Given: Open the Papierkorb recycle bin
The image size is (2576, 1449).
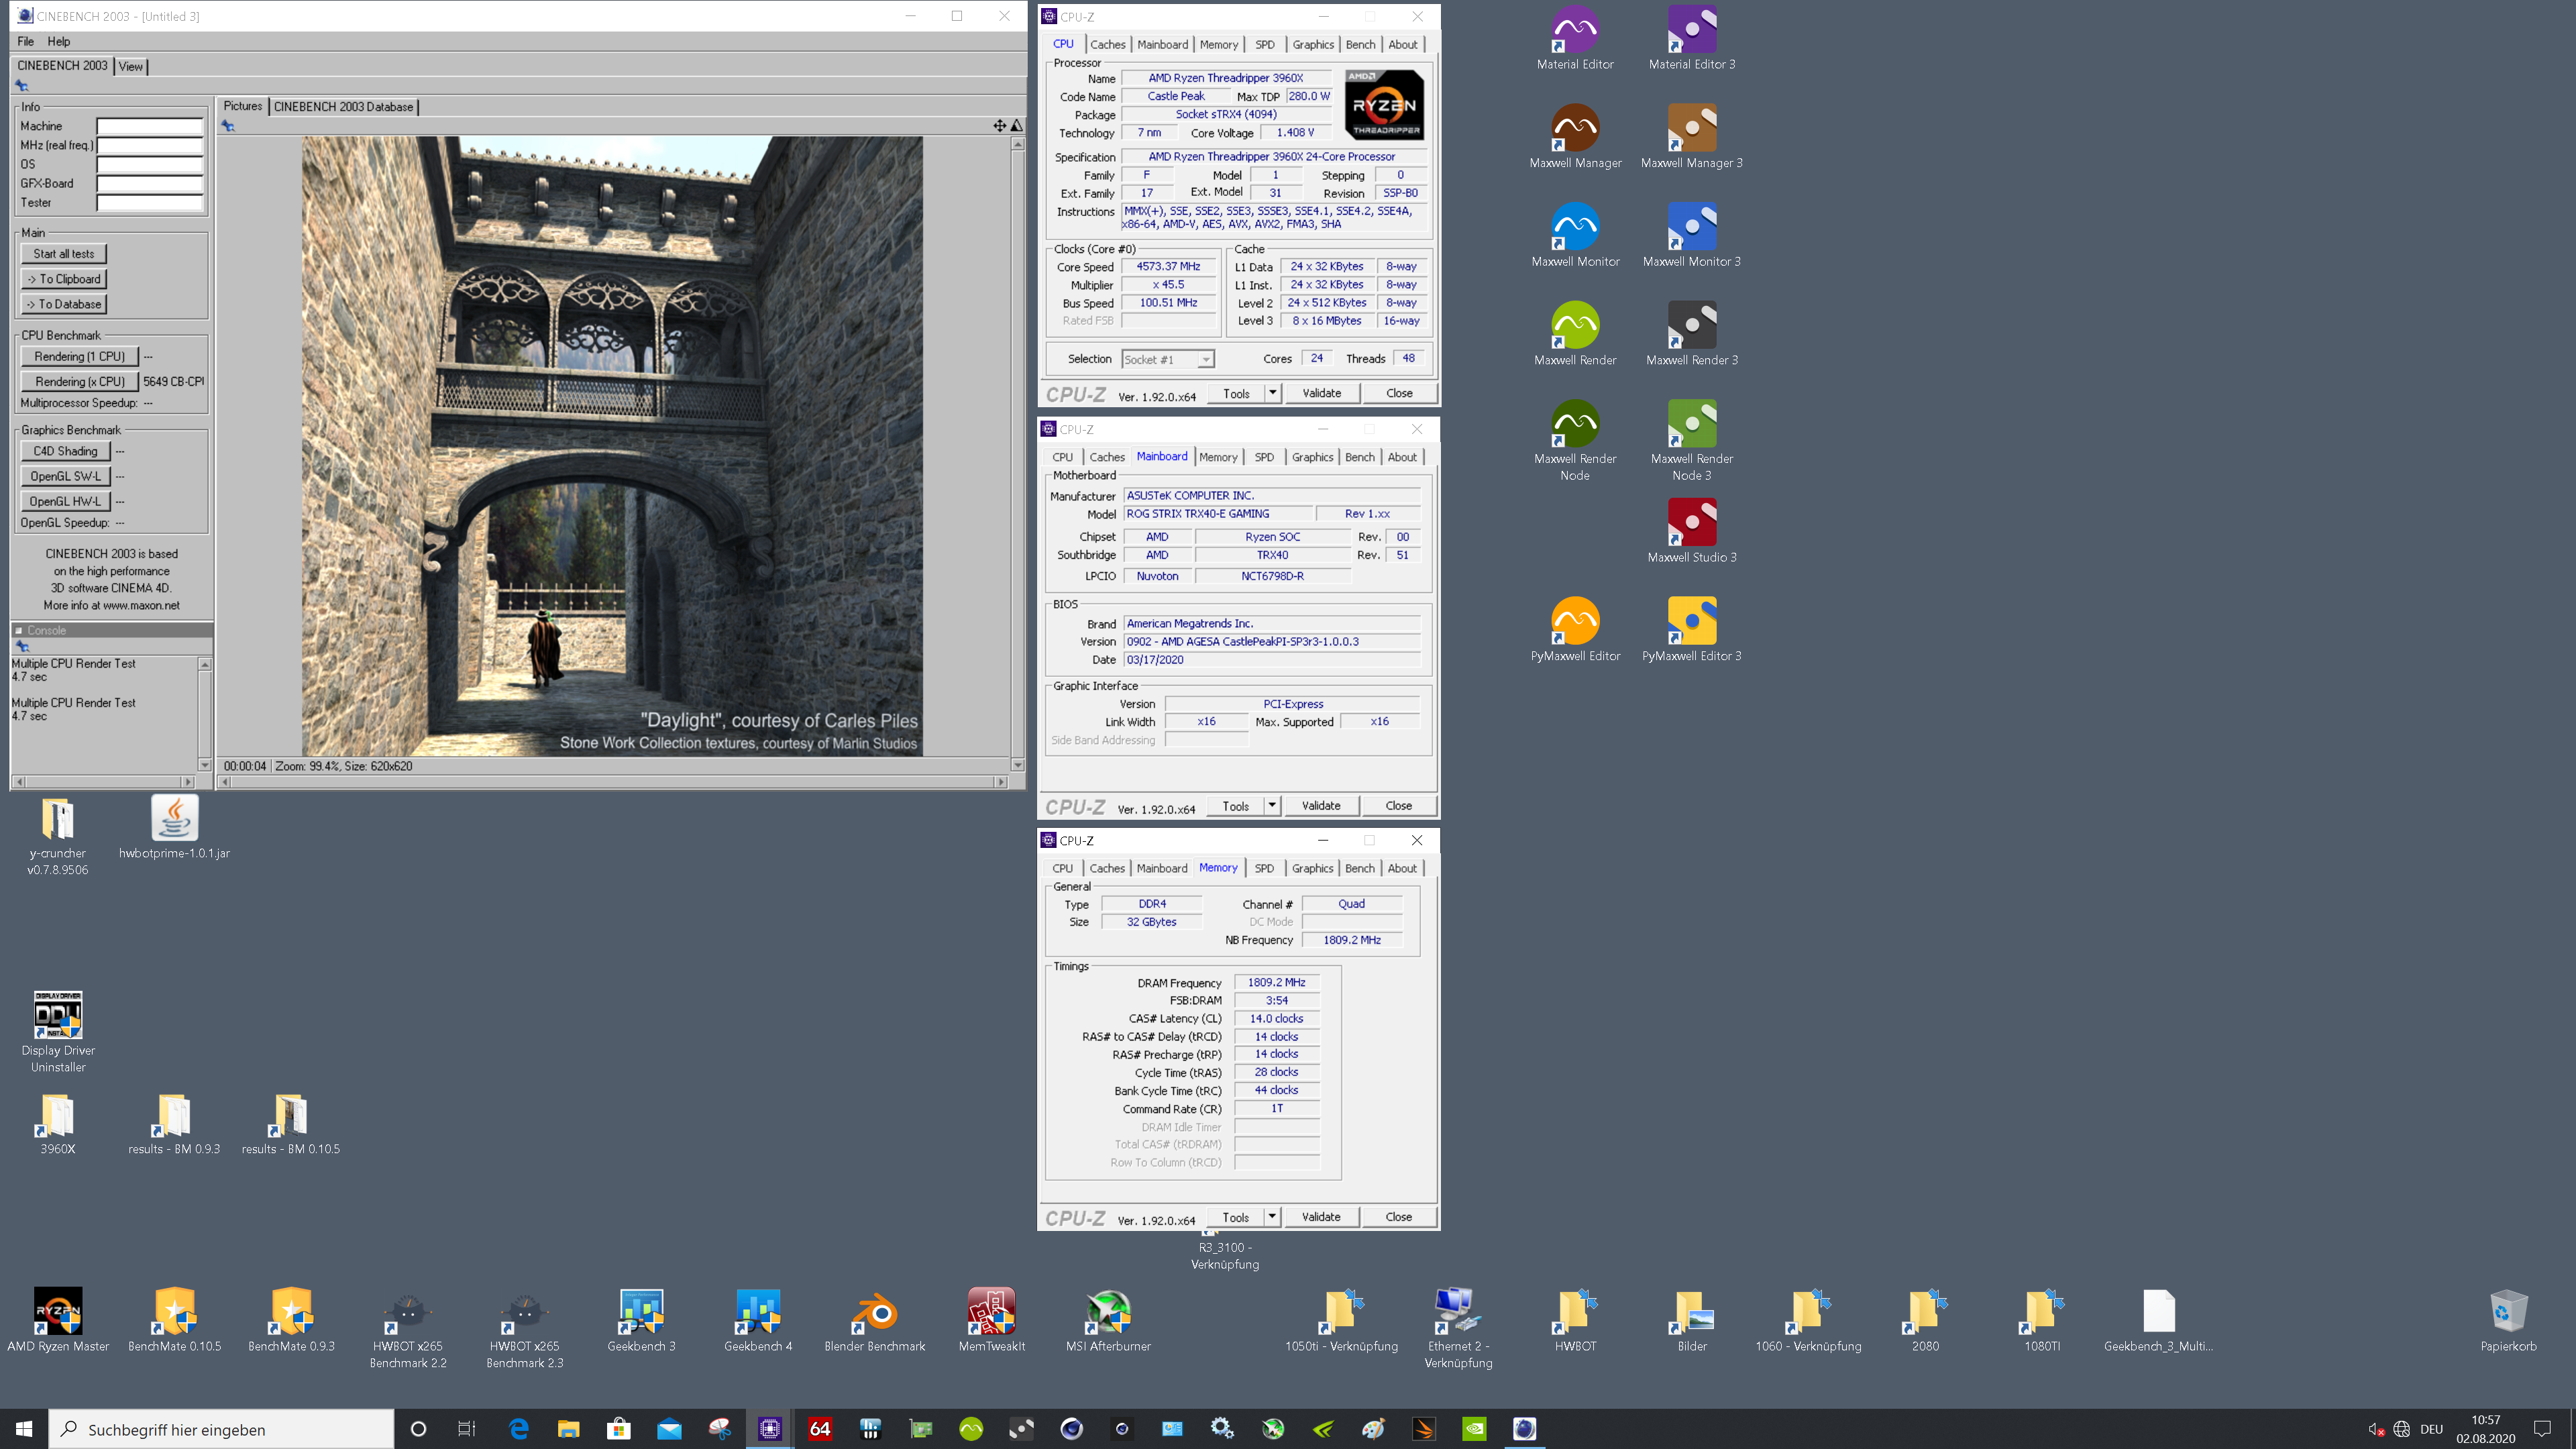Looking at the screenshot, I should 2508,1321.
